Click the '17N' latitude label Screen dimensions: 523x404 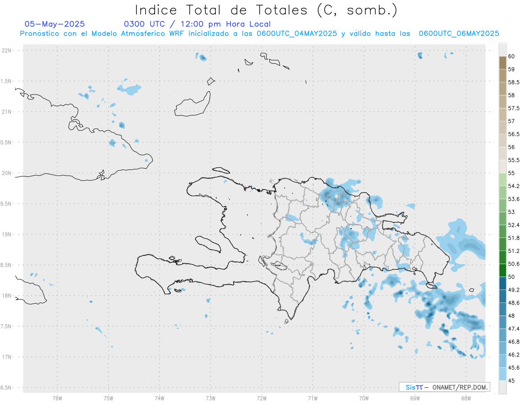coord(7,357)
